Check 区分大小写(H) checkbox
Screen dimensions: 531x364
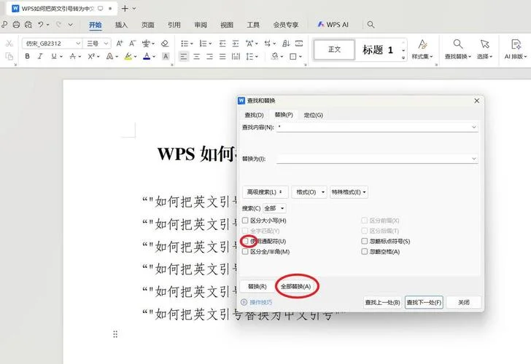[245, 221]
